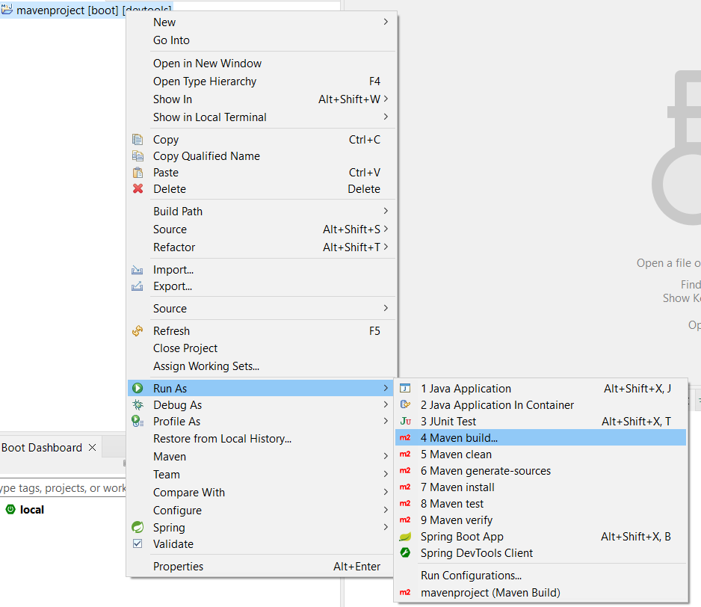The image size is (701, 607).
Task: Click the Spring Boot App leaf icon
Action: click(x=405, y=537)
